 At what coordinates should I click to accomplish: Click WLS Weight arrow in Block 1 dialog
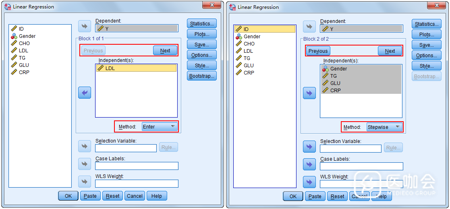click(x=85, y=182)
